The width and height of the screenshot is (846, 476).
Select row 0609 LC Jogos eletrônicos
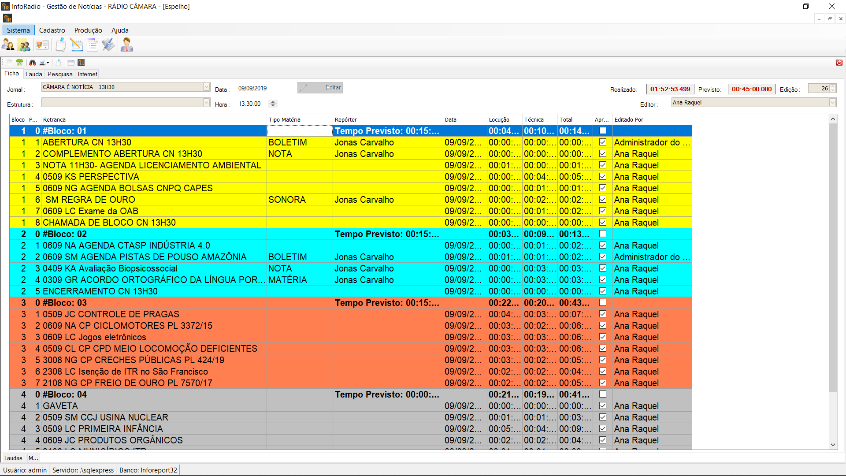pos(351,337)
